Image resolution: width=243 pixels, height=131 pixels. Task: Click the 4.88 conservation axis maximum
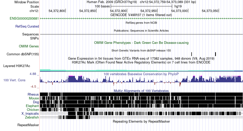[x=33, y=74]
